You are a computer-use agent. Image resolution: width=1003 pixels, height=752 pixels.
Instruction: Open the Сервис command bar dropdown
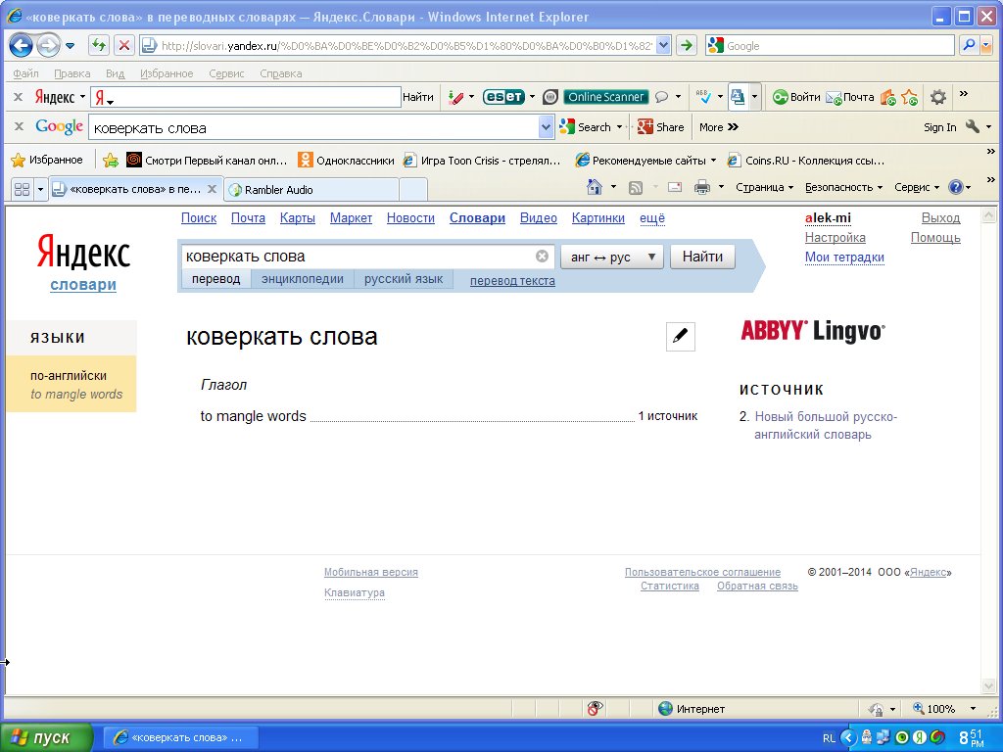pyautogui.click(x=917, y=187)
